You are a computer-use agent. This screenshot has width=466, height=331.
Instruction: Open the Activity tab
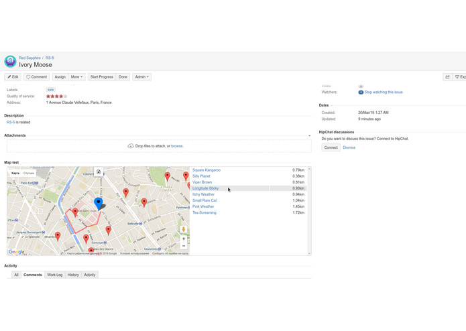pos(89,275)
